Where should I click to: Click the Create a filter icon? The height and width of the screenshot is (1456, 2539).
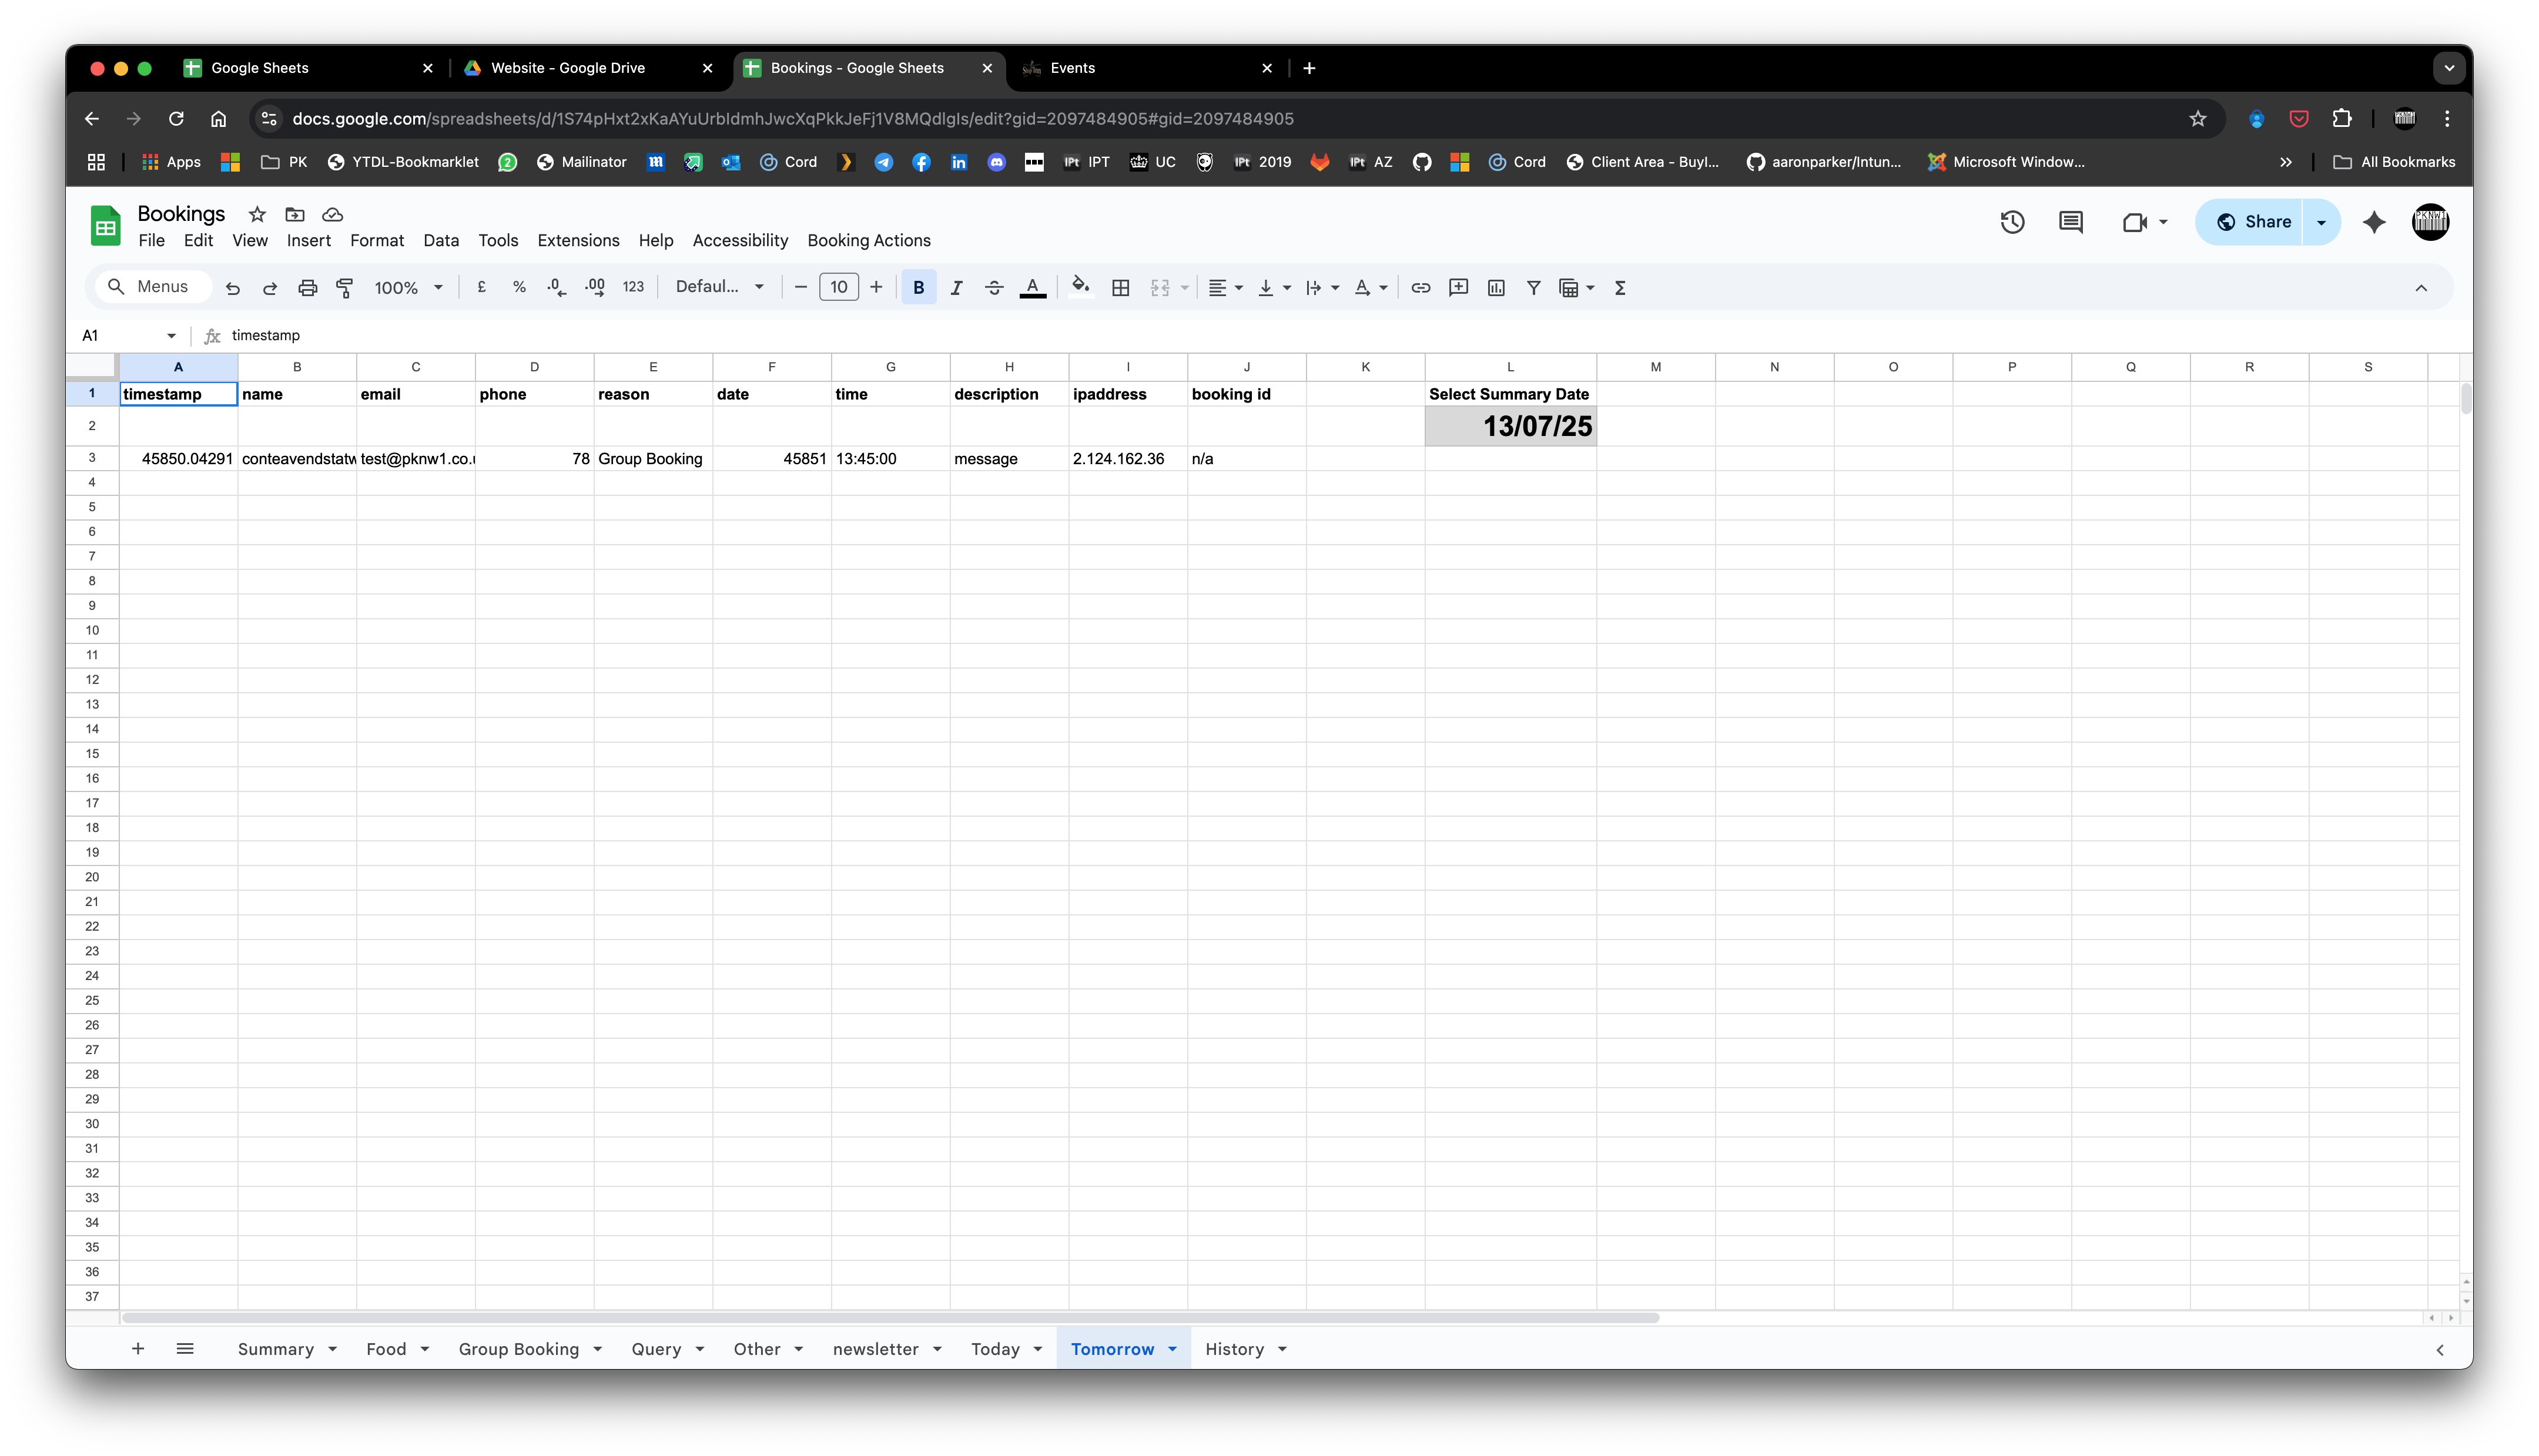[x=1533, y=288]
